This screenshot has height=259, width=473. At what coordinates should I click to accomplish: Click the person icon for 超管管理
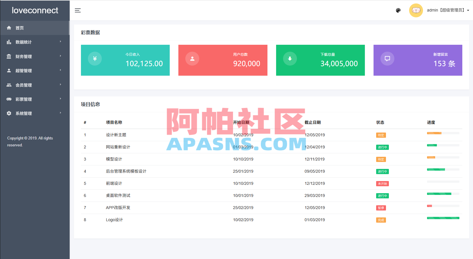9,70
